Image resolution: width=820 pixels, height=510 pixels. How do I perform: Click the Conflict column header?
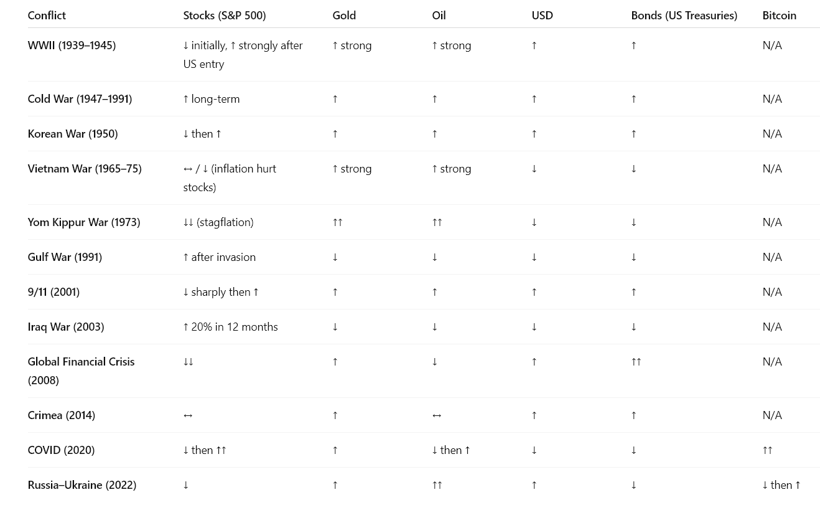point(47,16)
